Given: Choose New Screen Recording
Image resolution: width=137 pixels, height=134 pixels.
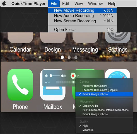Looking at the screenshot, I should point(82,21).
